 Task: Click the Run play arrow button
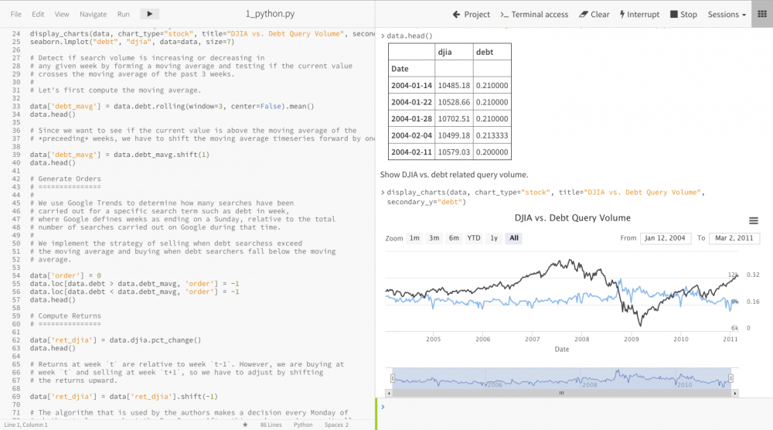point(149,14)
